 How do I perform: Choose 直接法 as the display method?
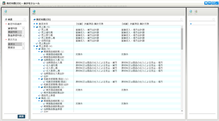[15, 44]
